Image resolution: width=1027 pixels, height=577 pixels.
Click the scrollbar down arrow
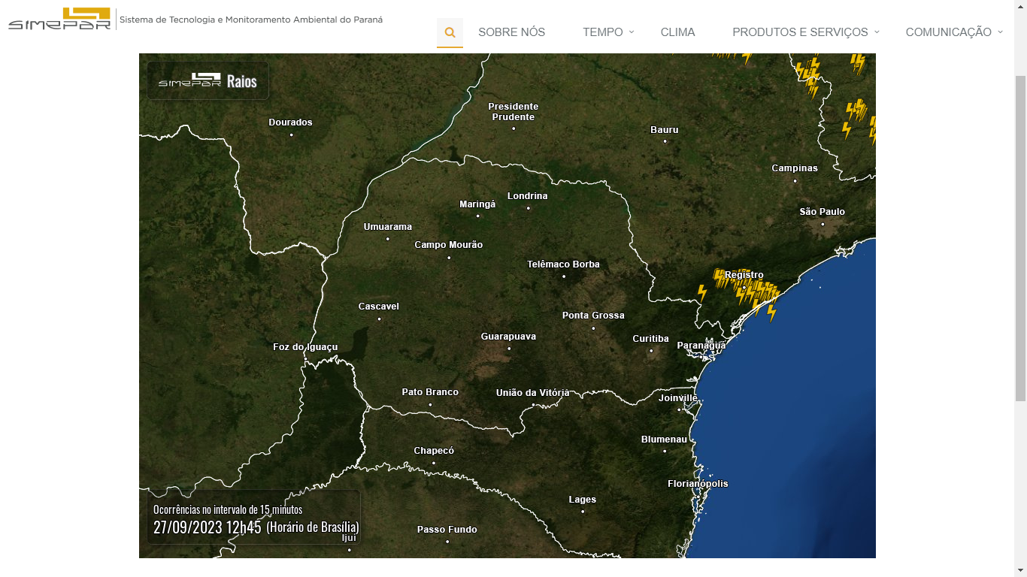(1020, 570)
